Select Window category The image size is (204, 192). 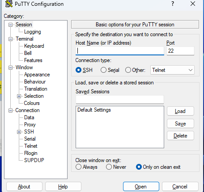[24, 67]
